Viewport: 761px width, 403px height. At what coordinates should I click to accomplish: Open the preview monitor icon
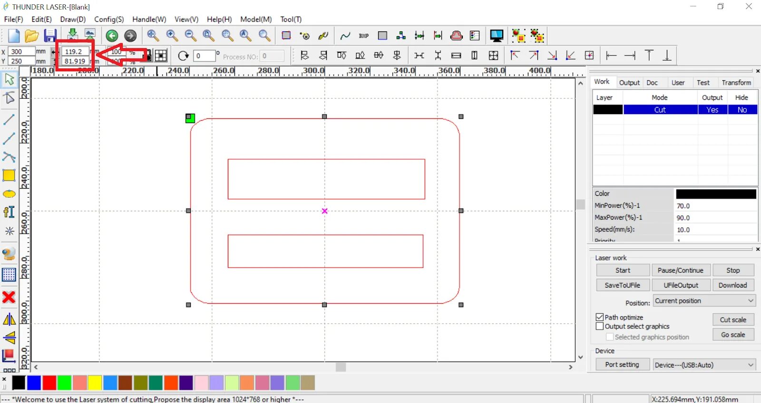click(497, 36)
